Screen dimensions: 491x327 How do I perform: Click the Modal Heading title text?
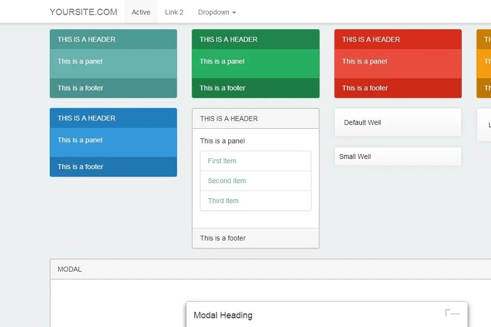pyautogui.click(x=223, y=315)
